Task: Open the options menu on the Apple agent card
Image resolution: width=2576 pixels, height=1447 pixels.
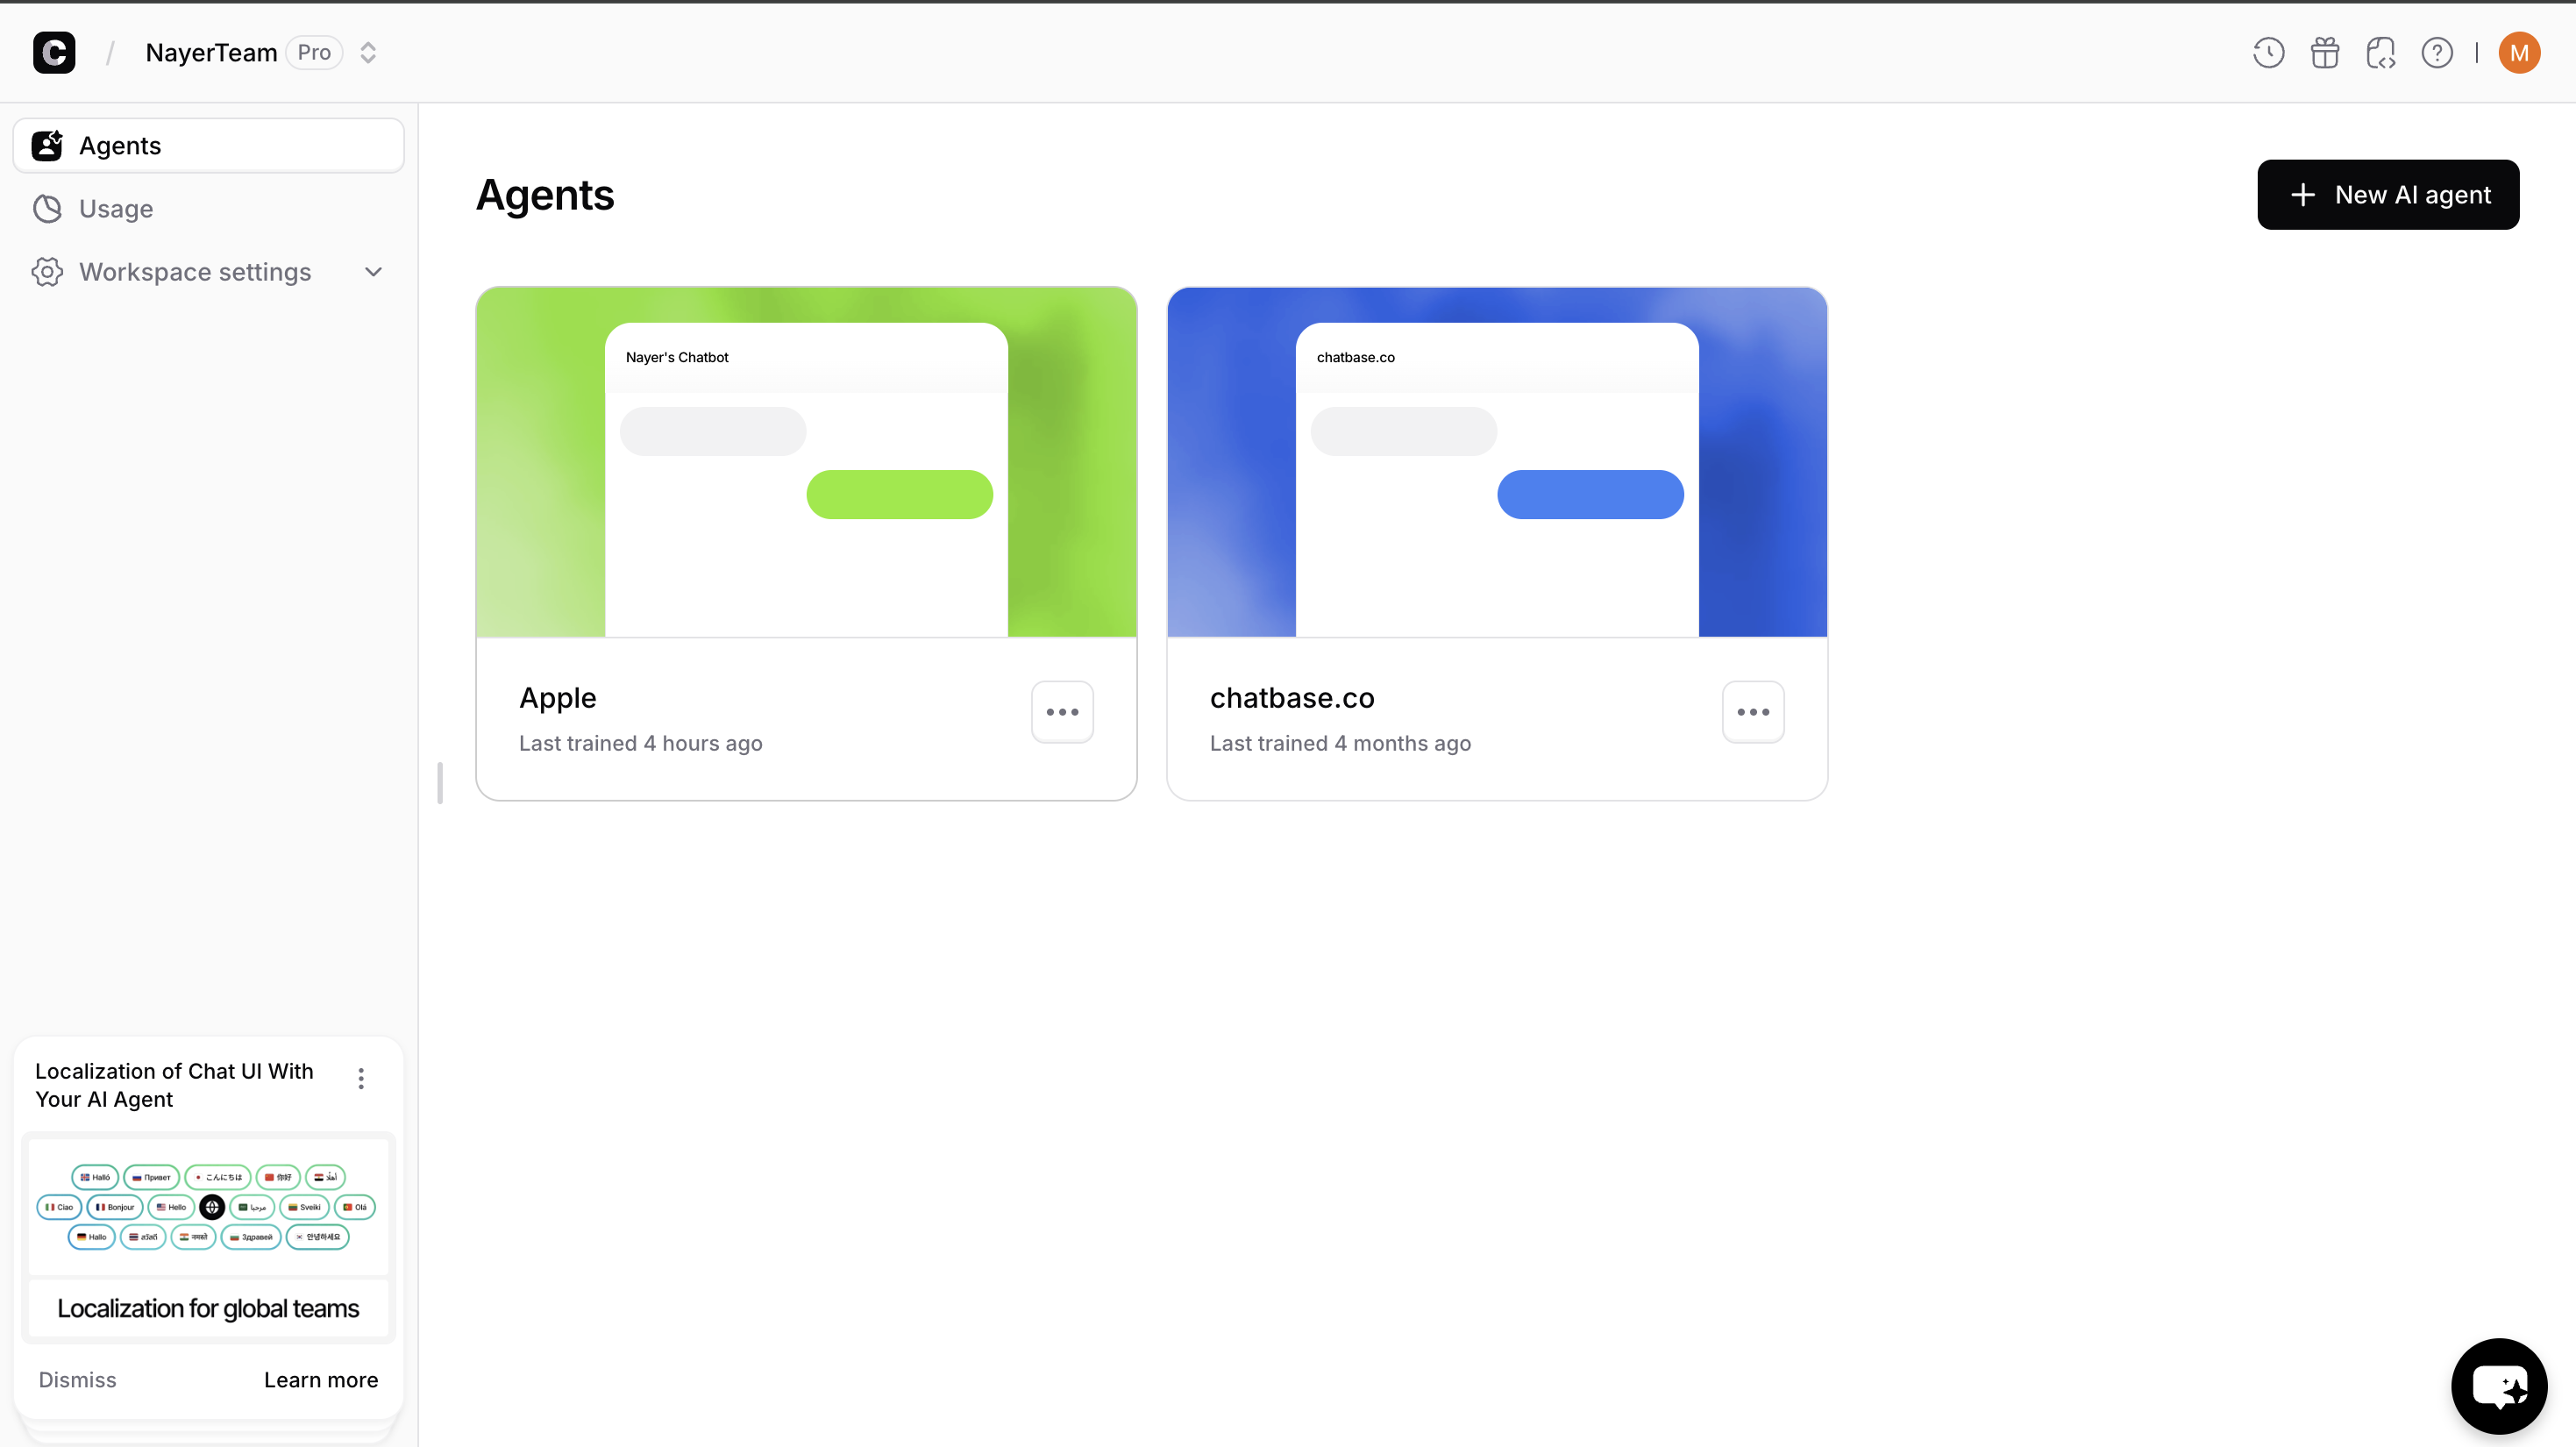Action: [x=1062, y=711]
